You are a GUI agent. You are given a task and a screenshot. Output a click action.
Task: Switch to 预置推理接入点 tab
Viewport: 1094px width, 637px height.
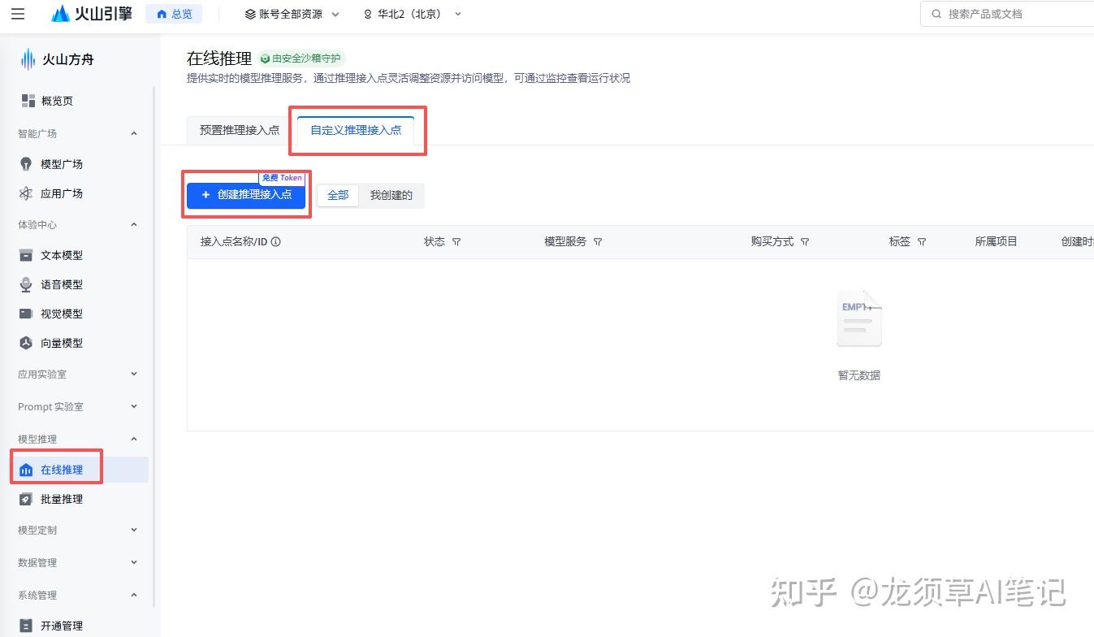click(240, 130)
